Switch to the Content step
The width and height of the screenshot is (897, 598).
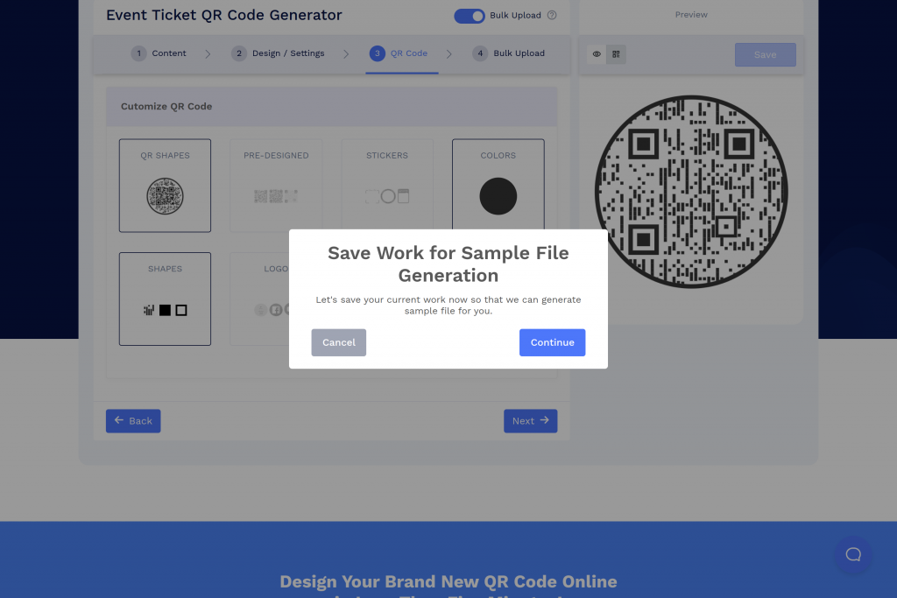point(159,53)
